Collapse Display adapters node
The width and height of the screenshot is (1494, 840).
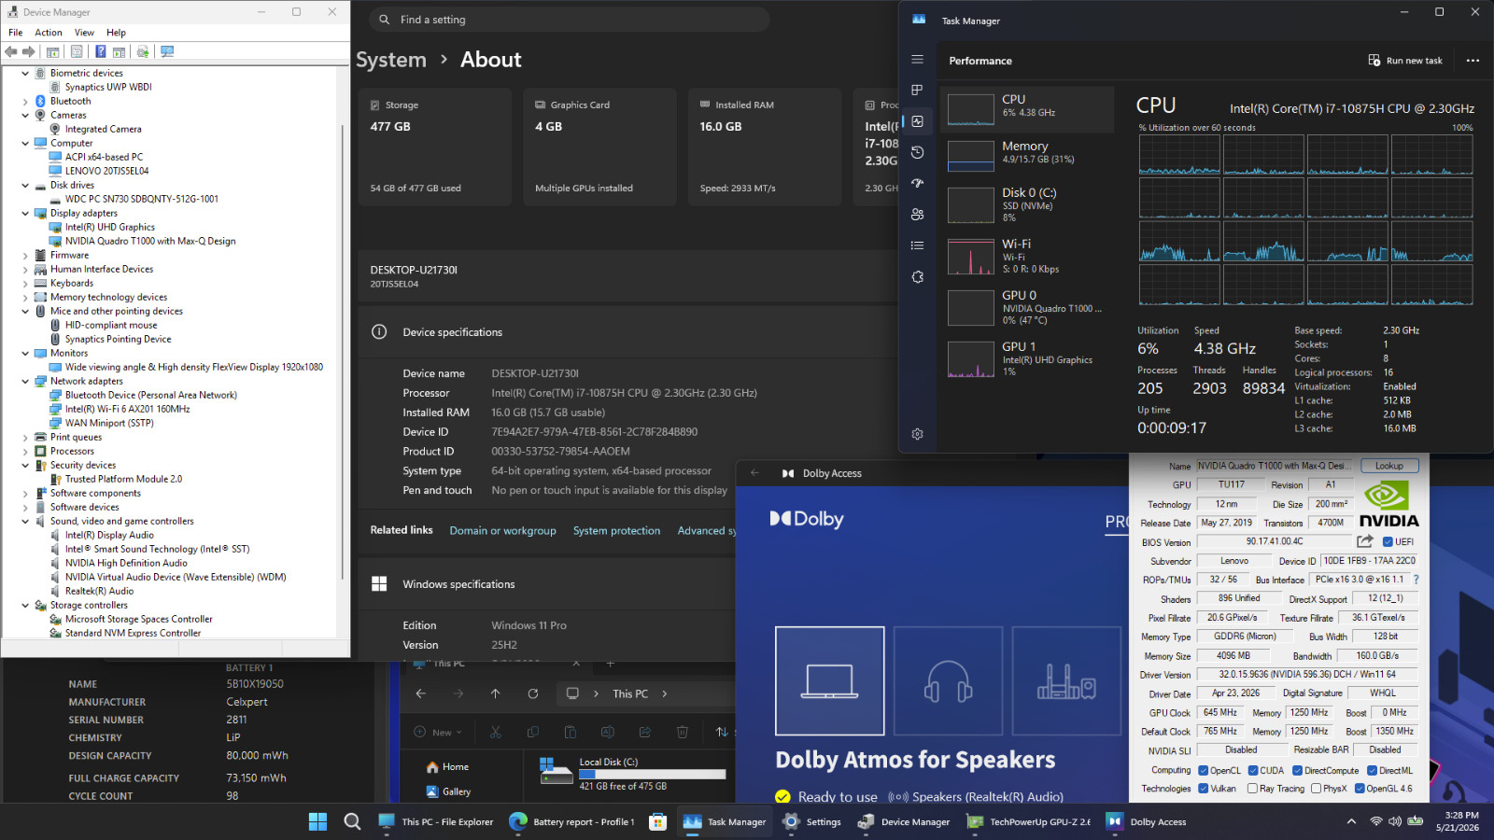pos(25,213)
